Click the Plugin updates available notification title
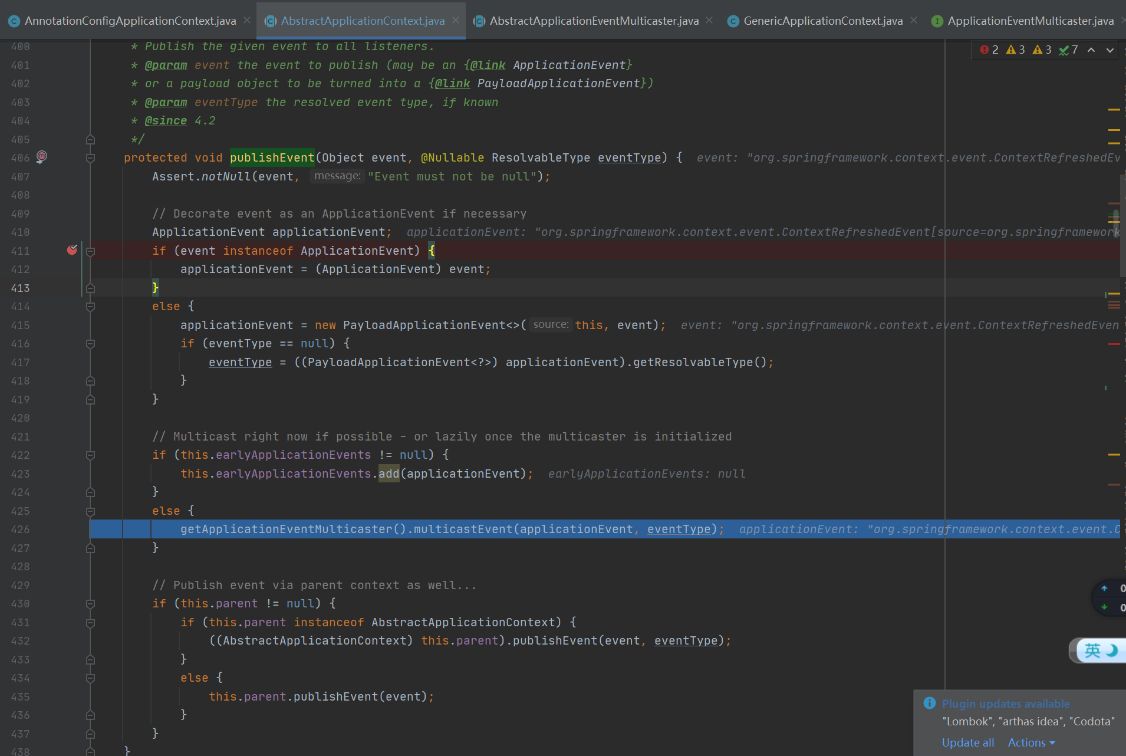 [1006, 704]
